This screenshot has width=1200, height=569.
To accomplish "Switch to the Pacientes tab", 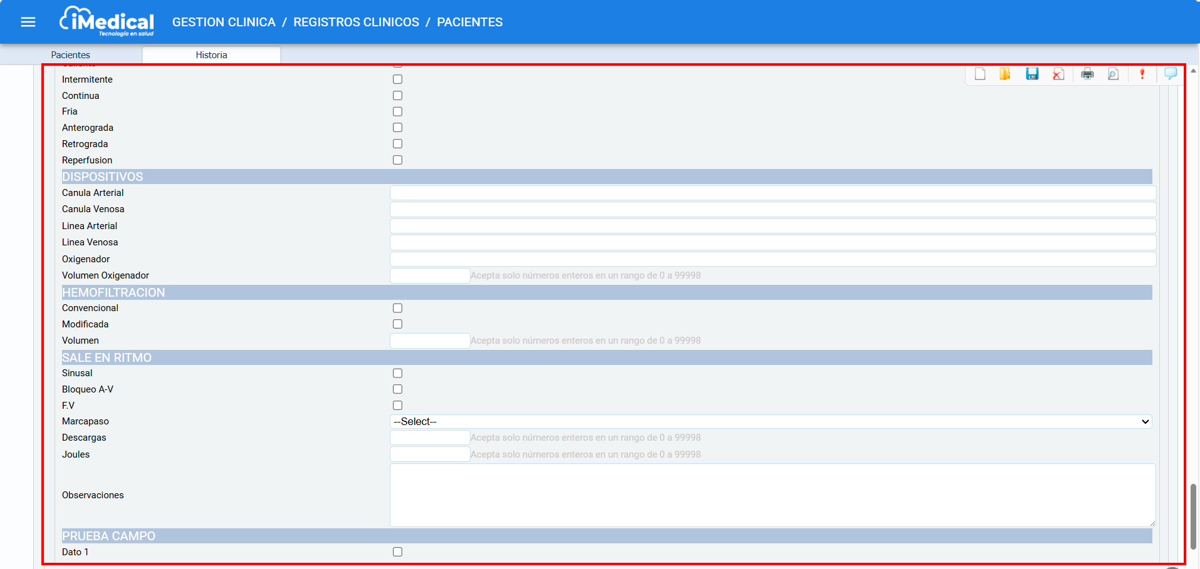I will pyautogui.click(x=70, y=55).
